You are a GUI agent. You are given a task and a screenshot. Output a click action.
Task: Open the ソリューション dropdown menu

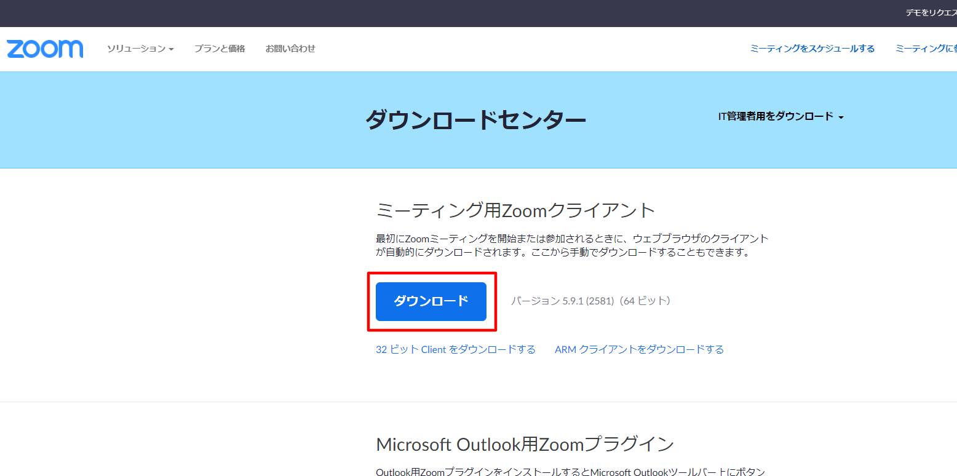(x=140, y=49)
